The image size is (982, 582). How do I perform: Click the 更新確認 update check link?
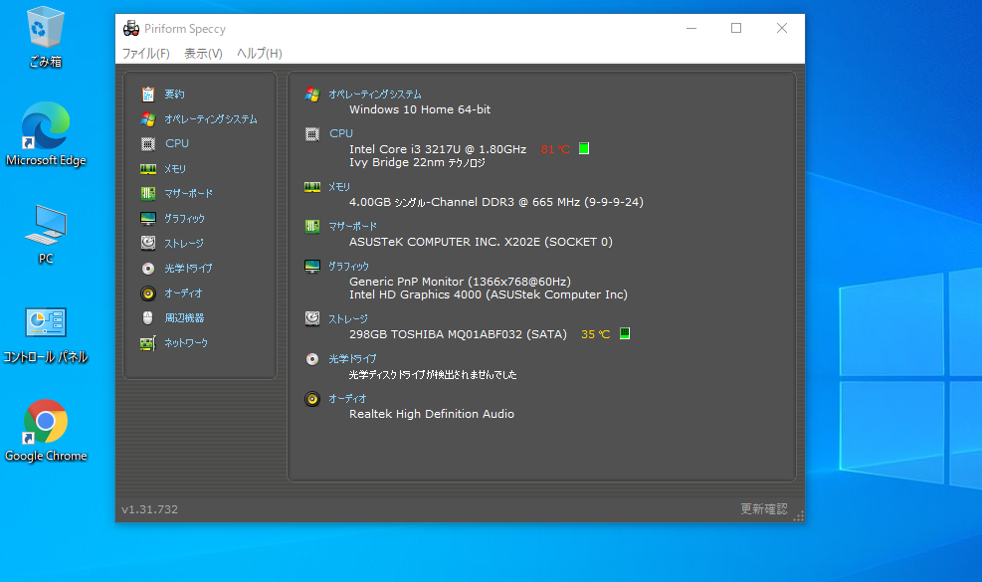[763, 509]
